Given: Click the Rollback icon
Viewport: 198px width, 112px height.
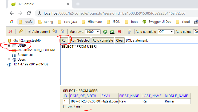Looking at the screenshot, I should pos(55,31).
